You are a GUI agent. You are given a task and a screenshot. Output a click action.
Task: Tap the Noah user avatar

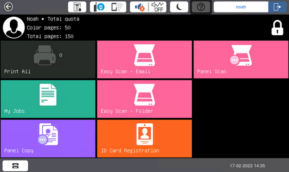click(14, 27)
